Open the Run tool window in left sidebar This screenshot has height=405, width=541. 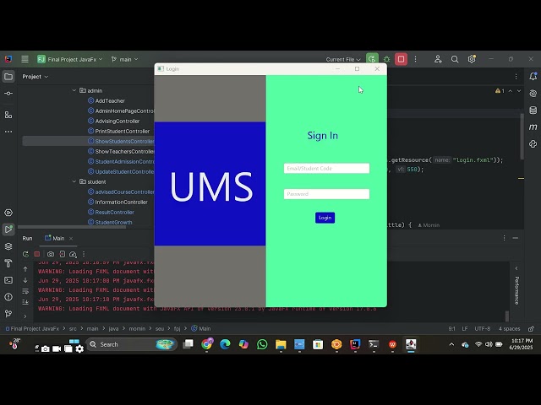click(x=8, y=229)
